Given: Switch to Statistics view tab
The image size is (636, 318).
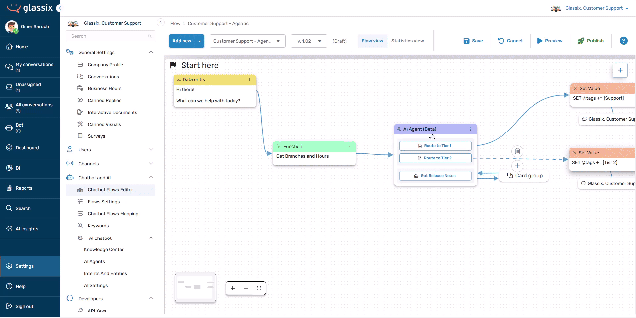Looking at the screenshot, I should (x=407, y=41).
